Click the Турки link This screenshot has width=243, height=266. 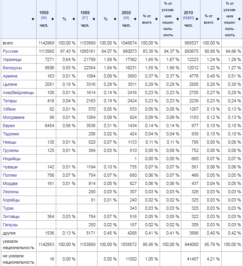[8, 208]
